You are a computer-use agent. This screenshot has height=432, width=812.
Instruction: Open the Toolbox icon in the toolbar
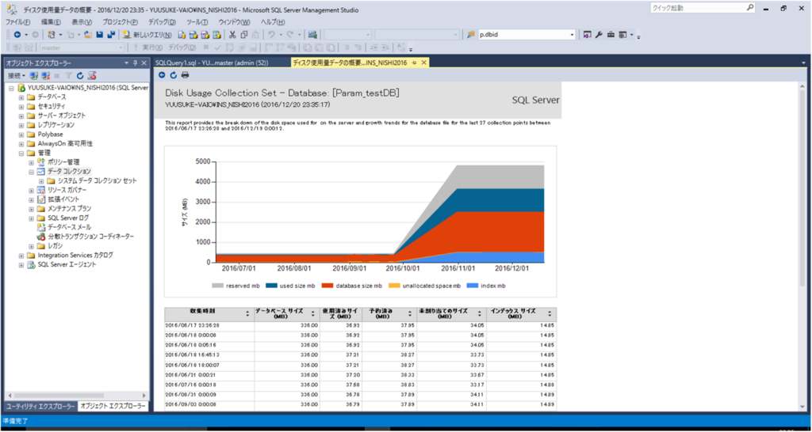611,35
